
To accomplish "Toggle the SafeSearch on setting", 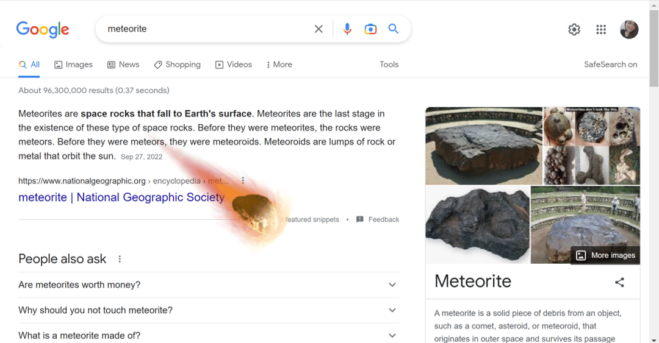I will click(610, 65).
